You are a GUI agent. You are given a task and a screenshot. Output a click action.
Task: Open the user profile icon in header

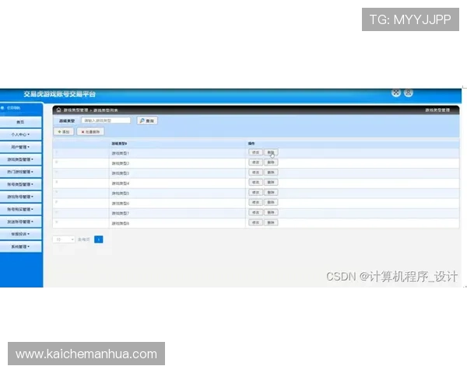coord(409,93)
